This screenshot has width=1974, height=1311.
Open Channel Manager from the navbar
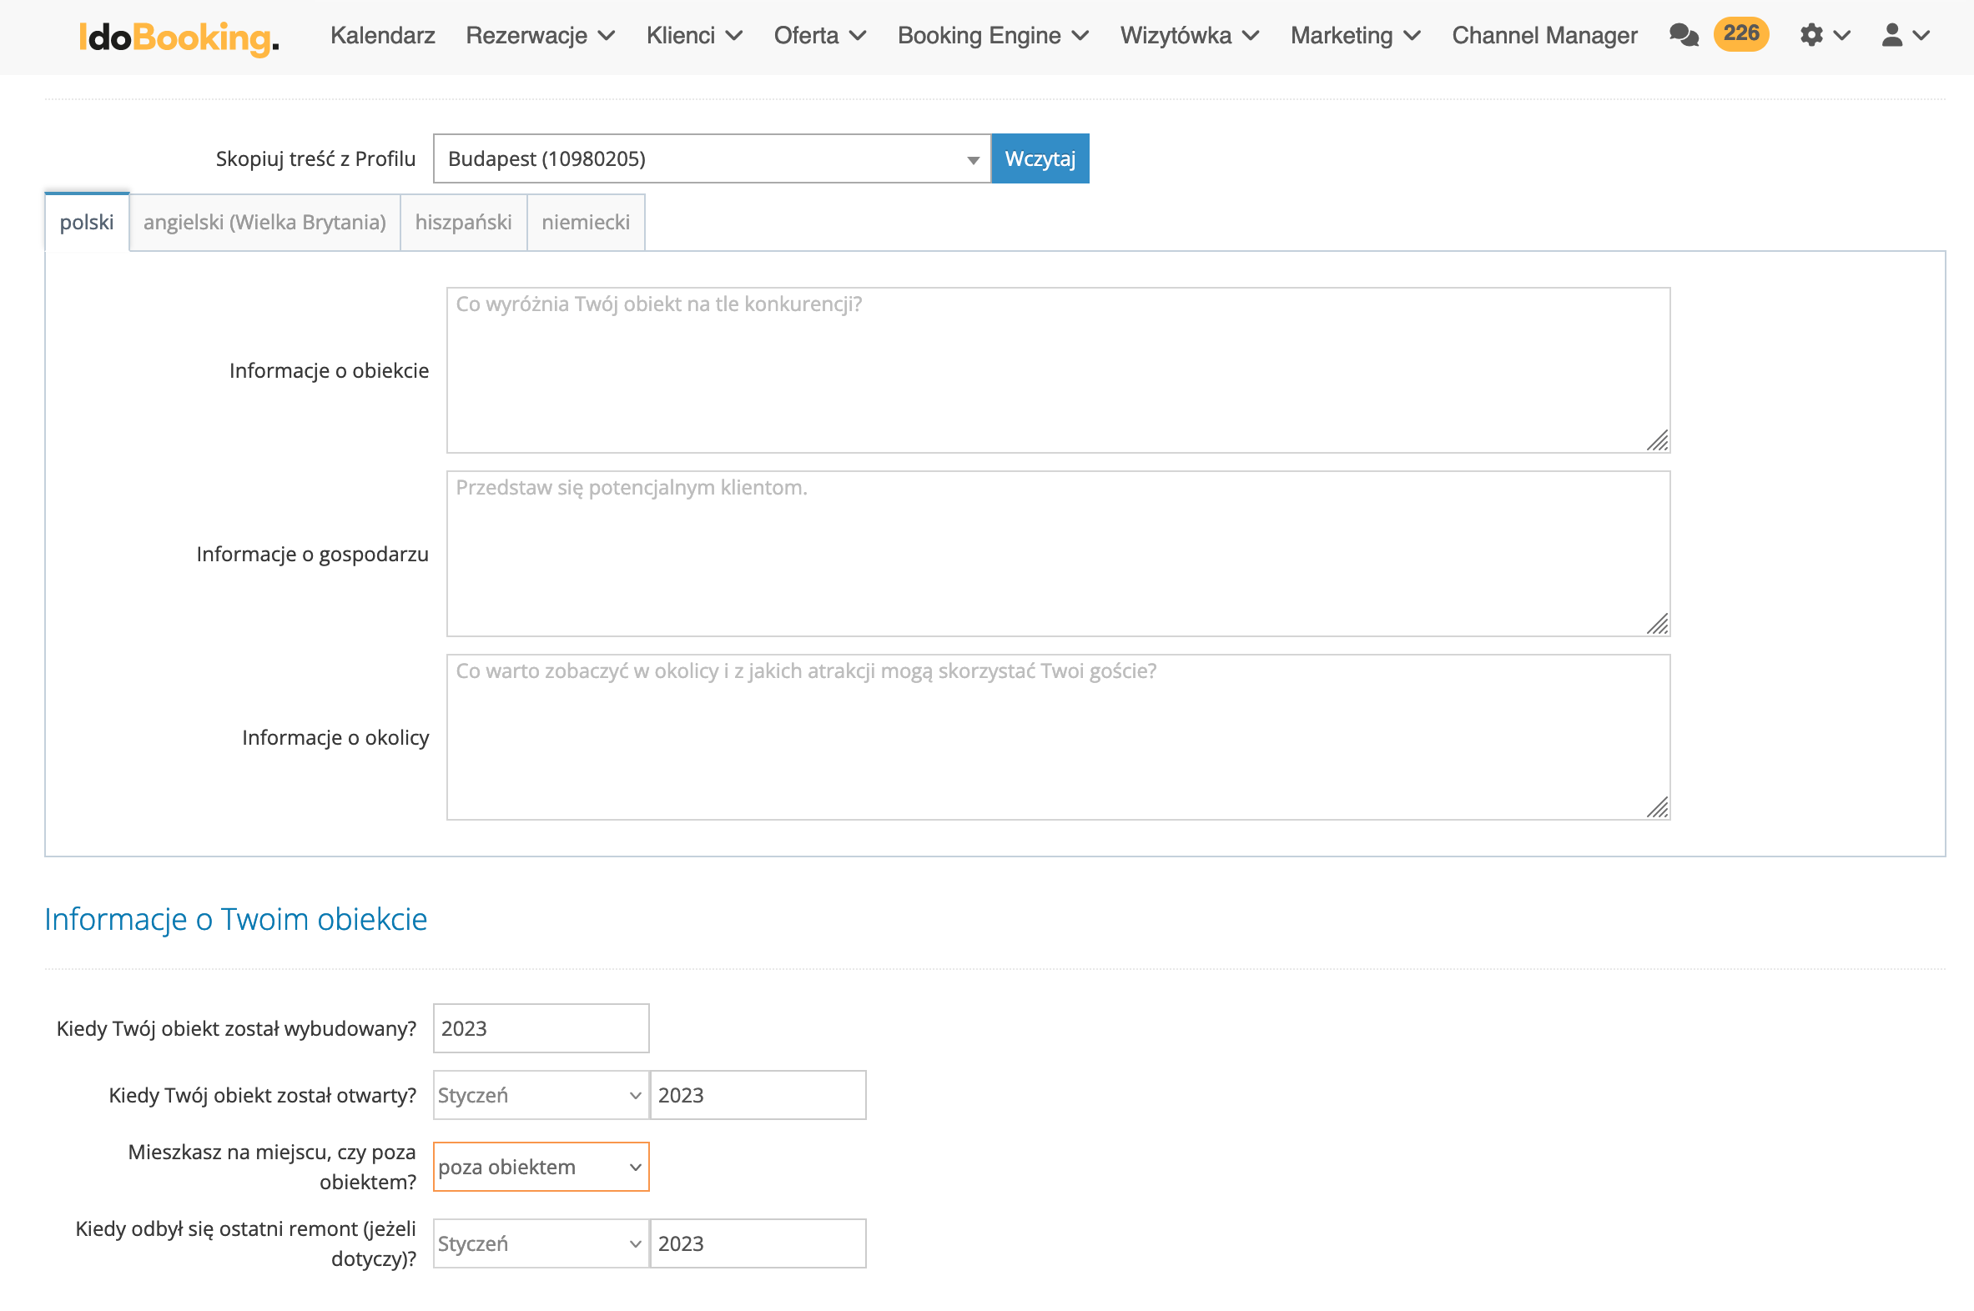(x=1544, y=36)
